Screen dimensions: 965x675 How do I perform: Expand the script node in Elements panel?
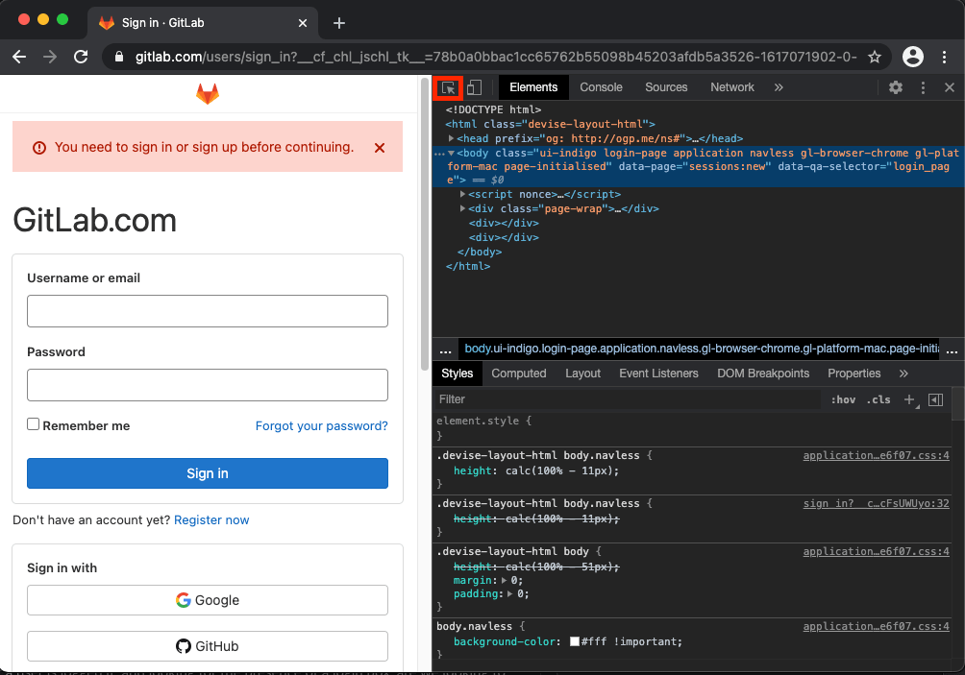(x=462, y=194)
